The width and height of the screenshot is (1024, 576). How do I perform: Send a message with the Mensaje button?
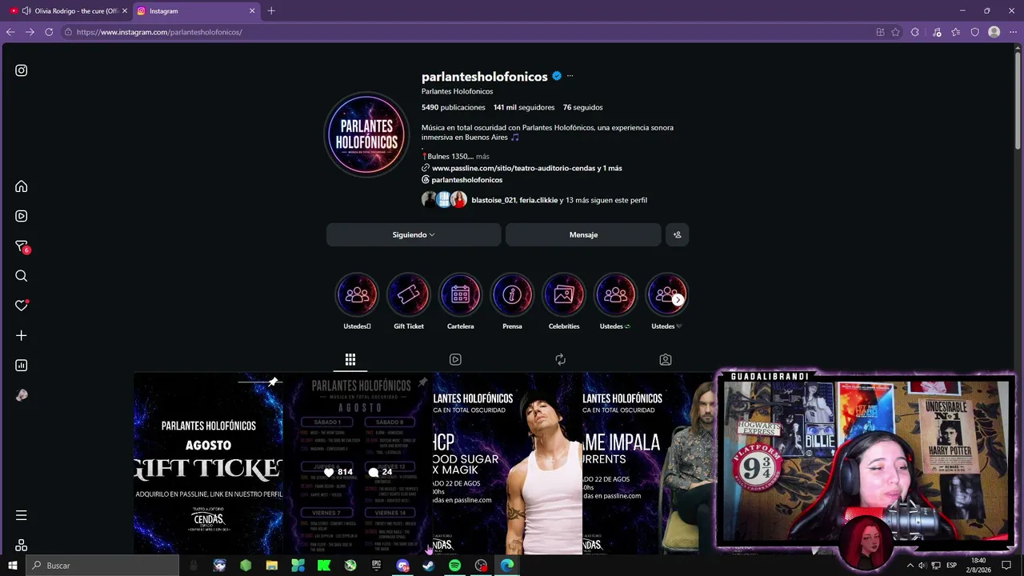pos(583,234)
